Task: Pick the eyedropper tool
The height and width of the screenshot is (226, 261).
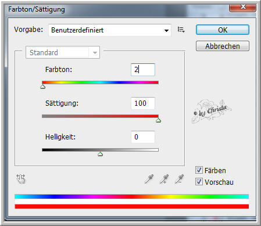Action: coord(149,179)
